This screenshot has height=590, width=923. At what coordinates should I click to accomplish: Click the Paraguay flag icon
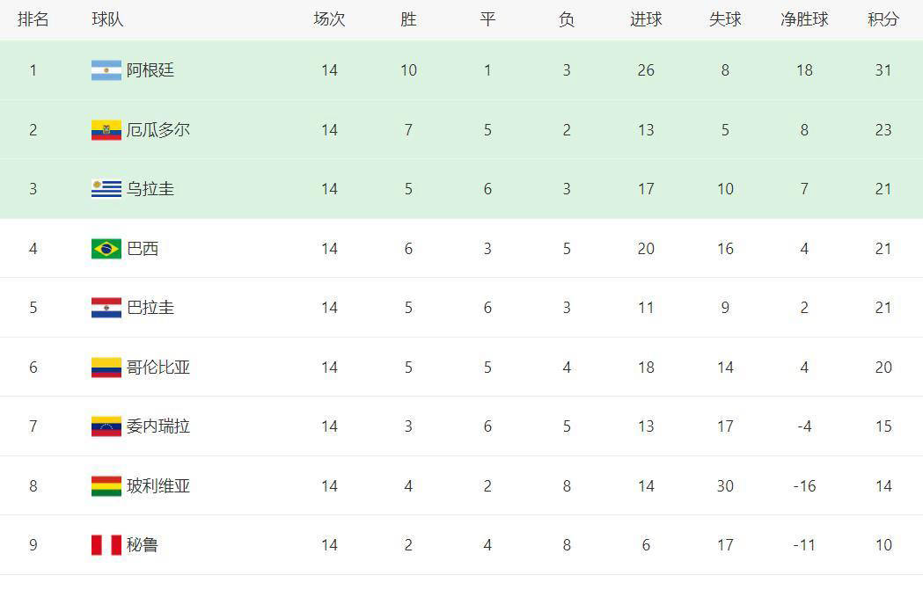tap(106, 308)
